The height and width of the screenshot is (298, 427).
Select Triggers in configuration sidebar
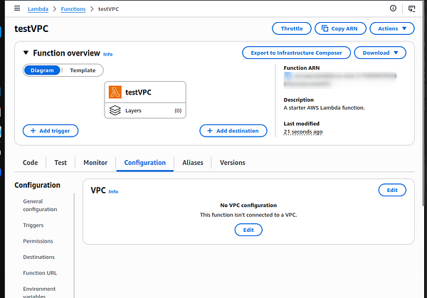click(x=33, y=225)
